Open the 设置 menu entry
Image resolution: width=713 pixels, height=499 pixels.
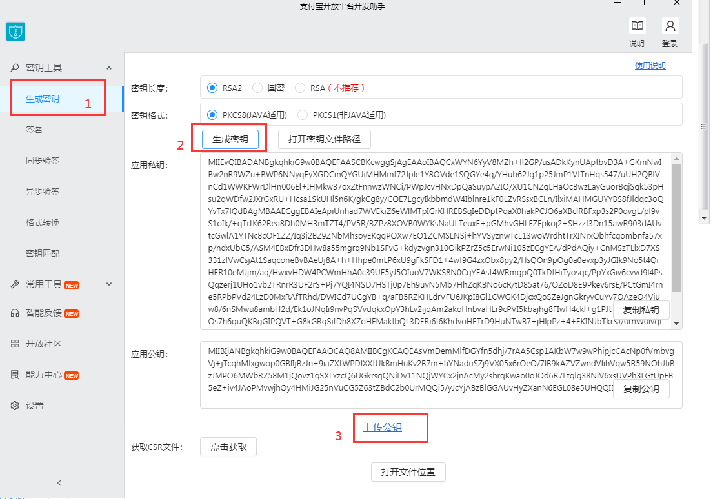pos(35,406)
